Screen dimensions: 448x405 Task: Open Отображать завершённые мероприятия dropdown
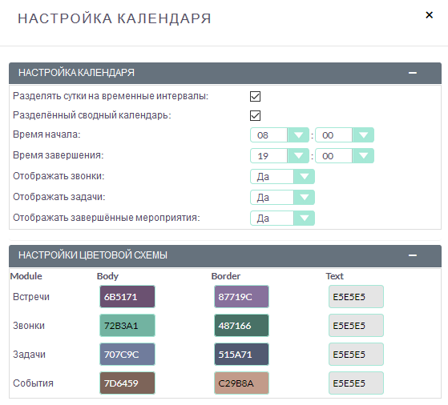(282, 219)
